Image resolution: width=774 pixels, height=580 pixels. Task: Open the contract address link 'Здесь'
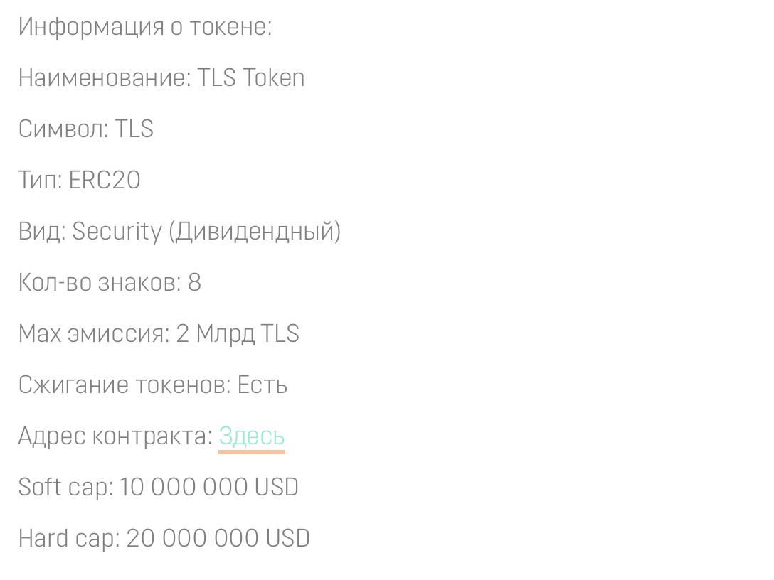[x=252, y=436]
